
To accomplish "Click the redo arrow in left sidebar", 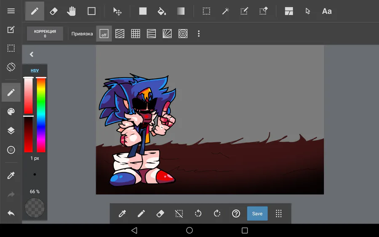I will [x=11, y=194].
